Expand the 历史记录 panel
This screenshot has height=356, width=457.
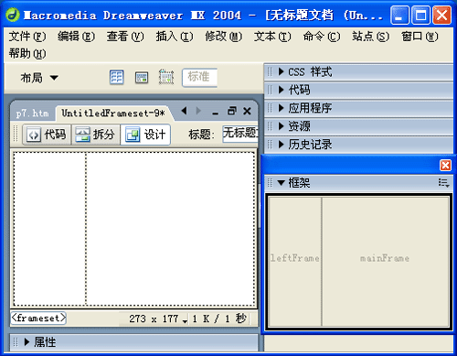(x=282, y=145)
